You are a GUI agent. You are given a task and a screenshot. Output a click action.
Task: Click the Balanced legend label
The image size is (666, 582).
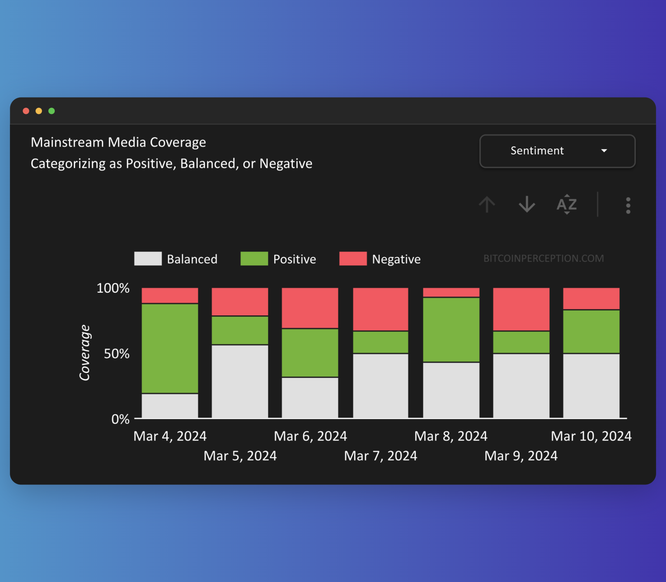tap(192, 259)
